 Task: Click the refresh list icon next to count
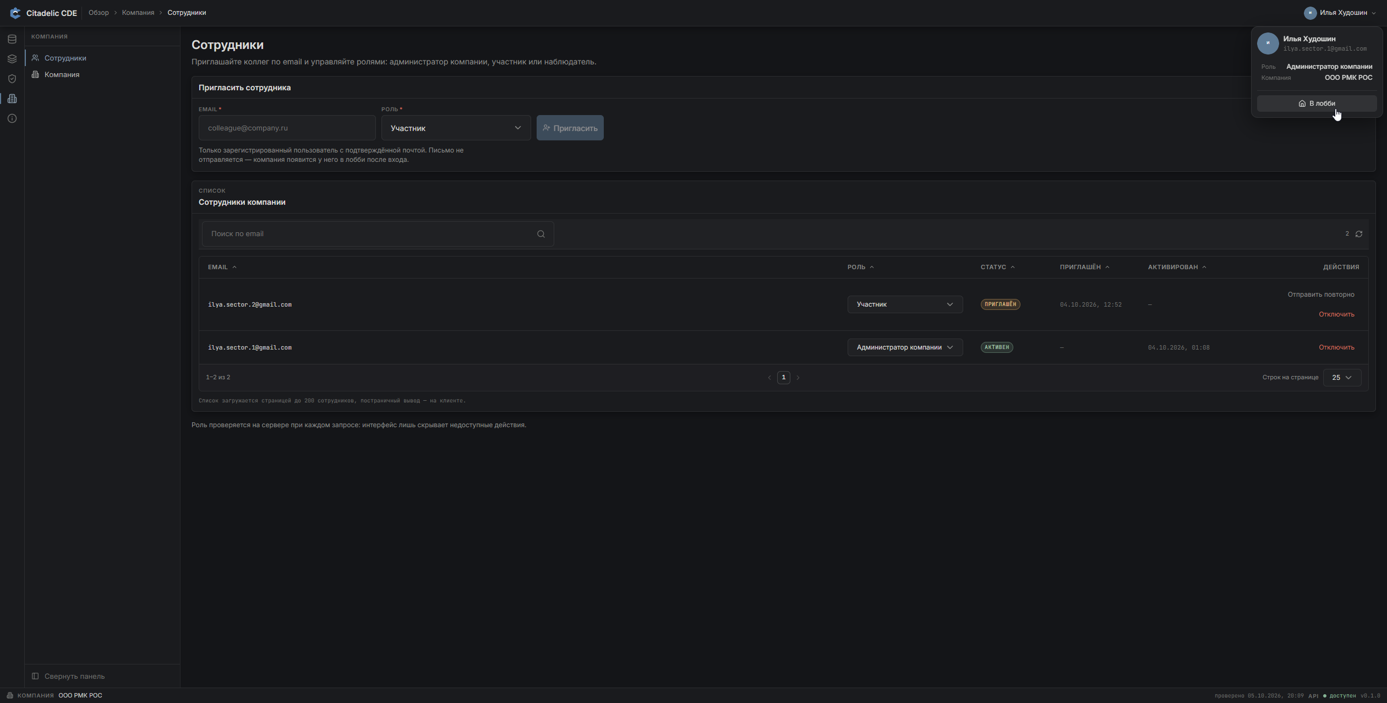pyautogui.click(x=1359, y=234)
